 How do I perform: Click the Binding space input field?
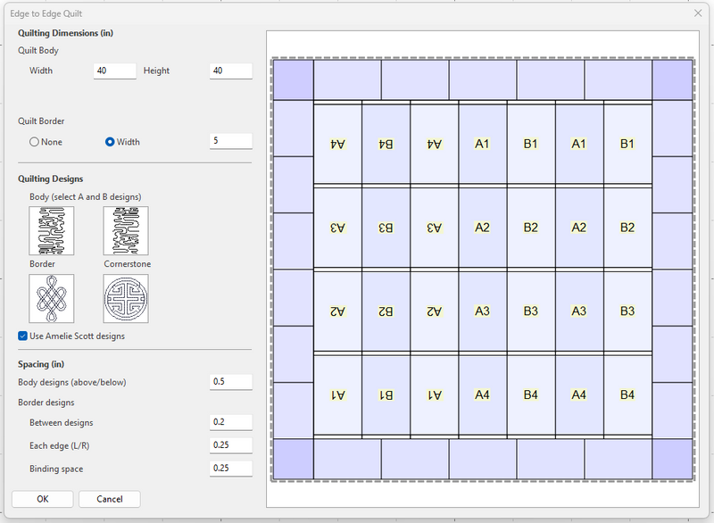[x=230, y=468]
